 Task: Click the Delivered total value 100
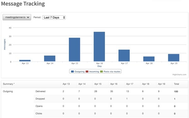pos(176,91)
